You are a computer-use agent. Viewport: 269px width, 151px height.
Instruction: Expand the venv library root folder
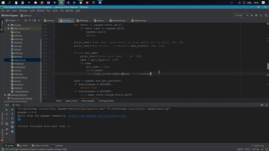pyautogui.click(x=8, y=29)
